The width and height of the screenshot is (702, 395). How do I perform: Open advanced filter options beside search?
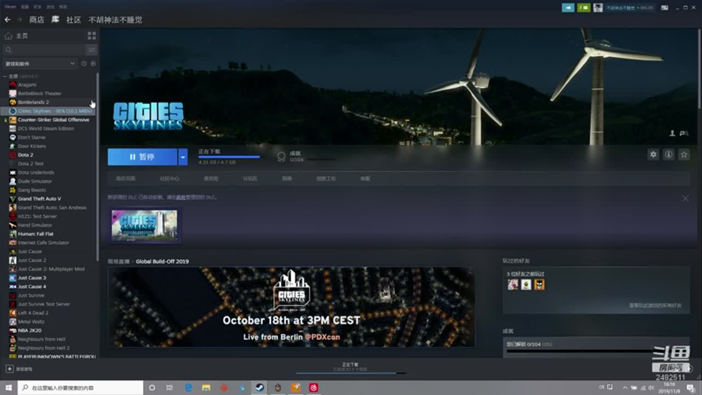tap(92, 49)
